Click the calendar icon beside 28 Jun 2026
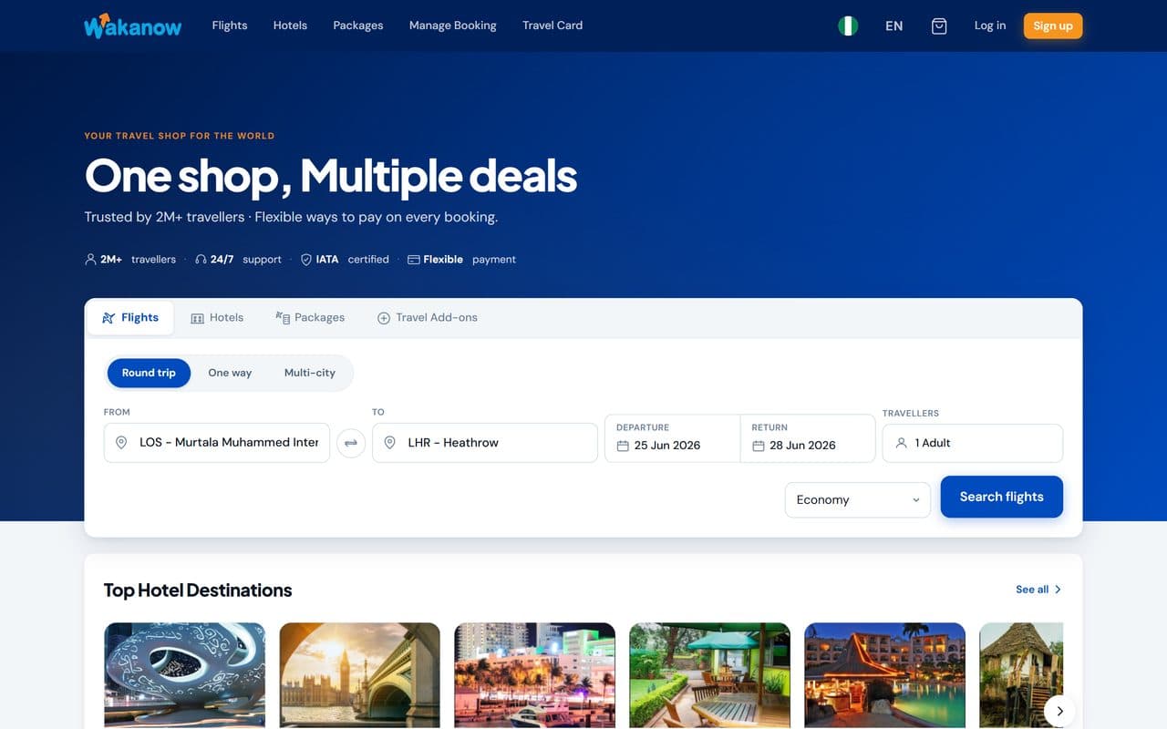The width and height of the screenshot is (1167, 729). pyautogui.click(x=759, y=446)
